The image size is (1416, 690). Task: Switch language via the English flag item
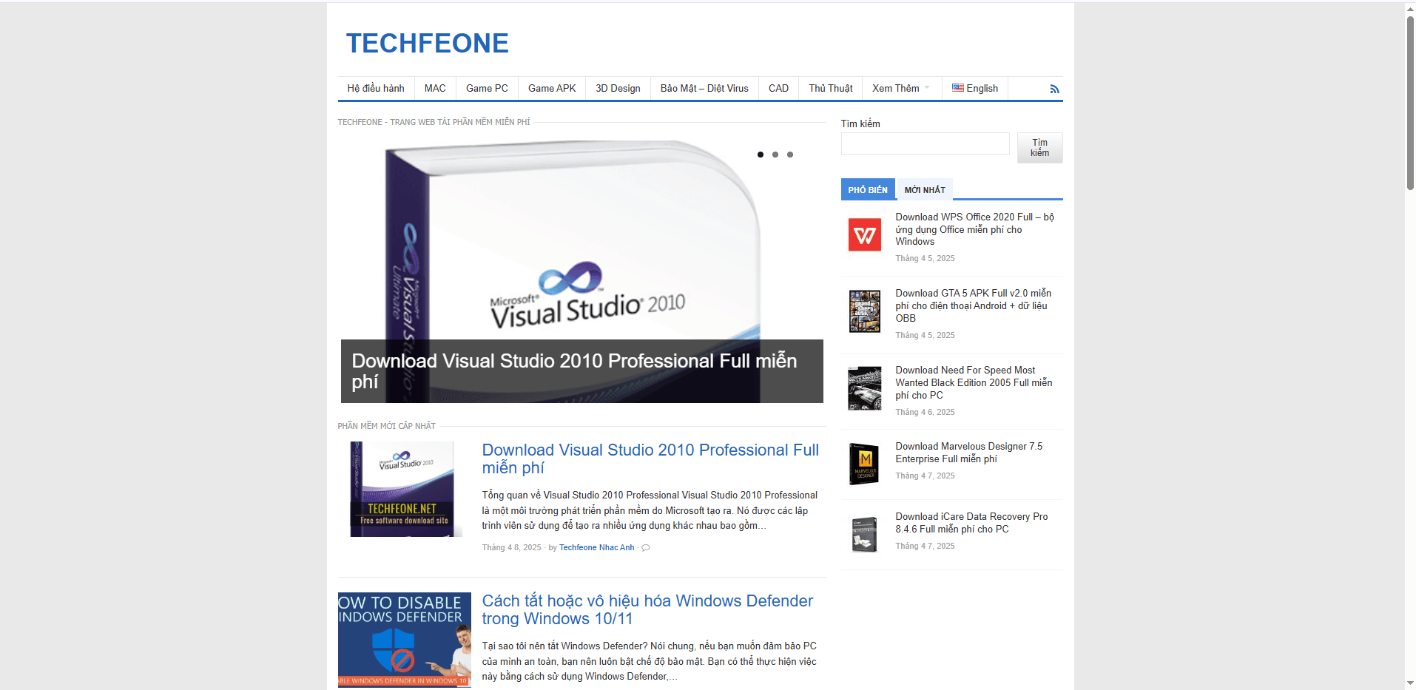click(x=975, y=89)
